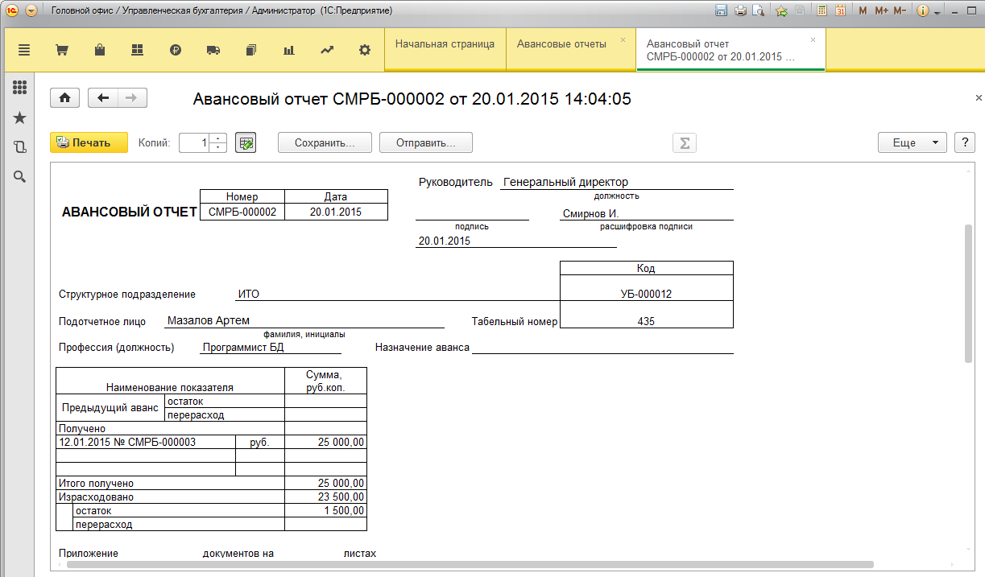
Task: Open help with the ? button
Action: coord(965,142)
